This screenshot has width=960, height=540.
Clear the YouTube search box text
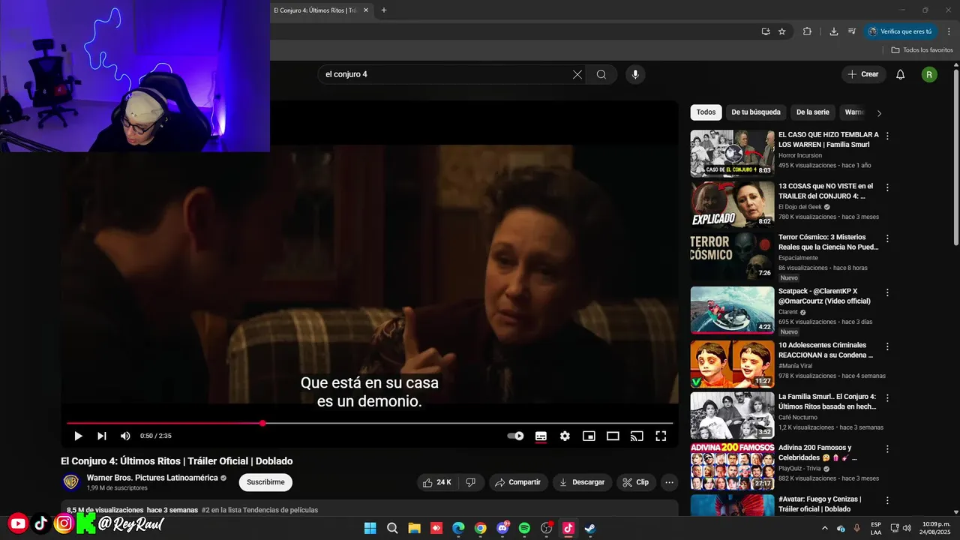coord(577,74)
